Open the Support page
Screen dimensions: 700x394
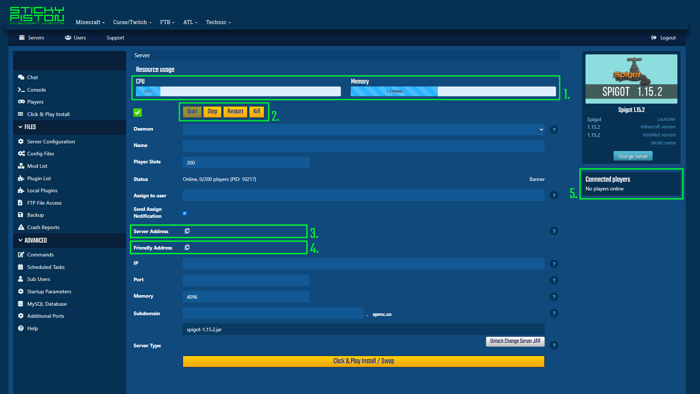115,38
